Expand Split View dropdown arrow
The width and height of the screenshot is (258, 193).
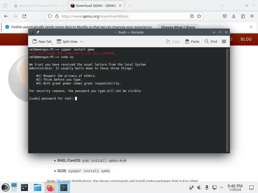(82, 41)
